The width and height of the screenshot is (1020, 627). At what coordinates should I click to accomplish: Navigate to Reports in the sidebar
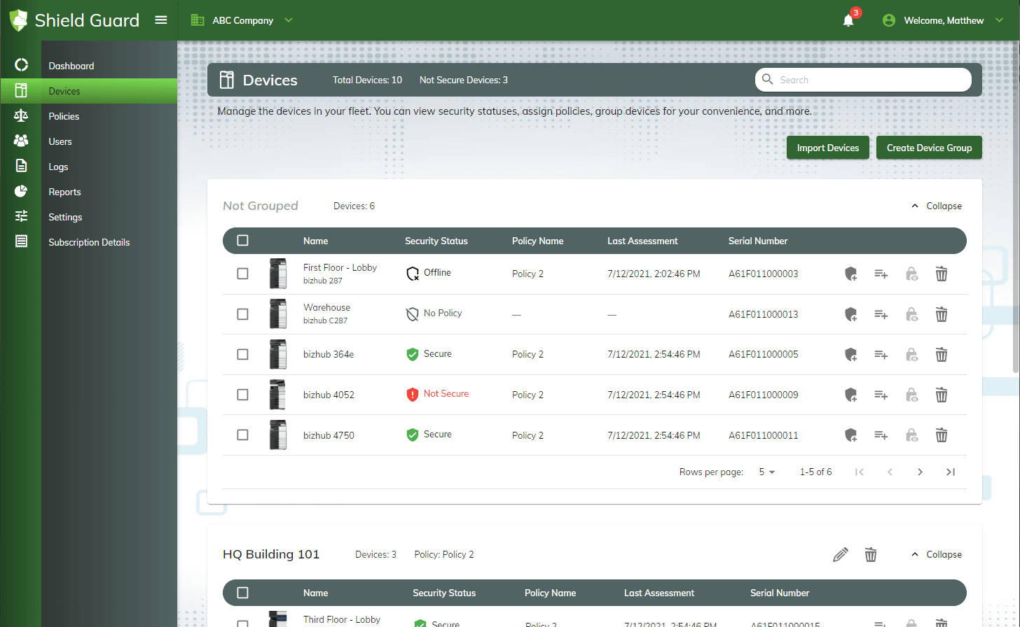(x=64, y=192)
